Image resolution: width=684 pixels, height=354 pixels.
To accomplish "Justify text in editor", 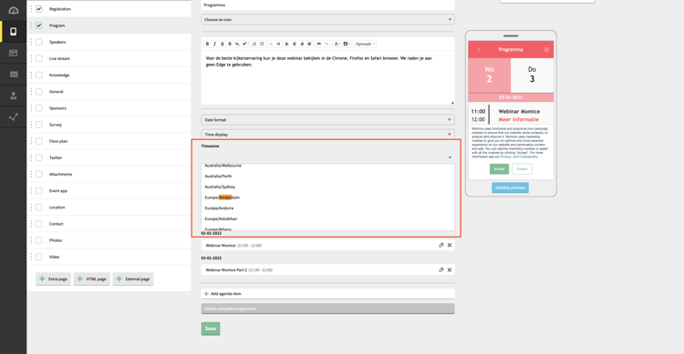I will (x=309, y=44).
